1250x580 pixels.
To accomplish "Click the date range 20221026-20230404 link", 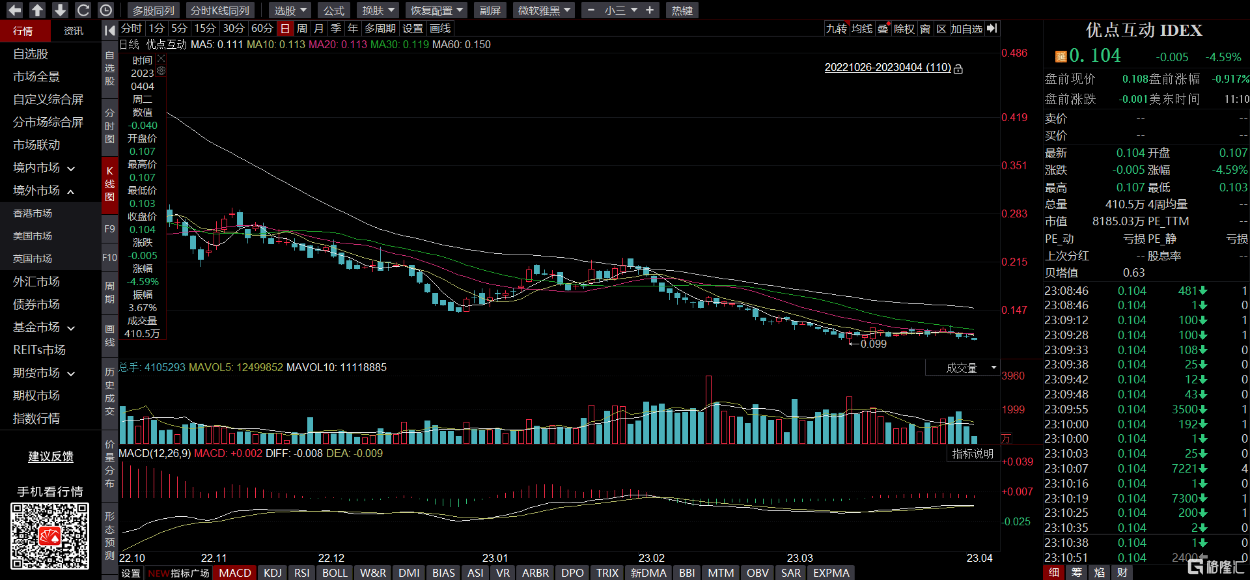I will pos(888,68).
